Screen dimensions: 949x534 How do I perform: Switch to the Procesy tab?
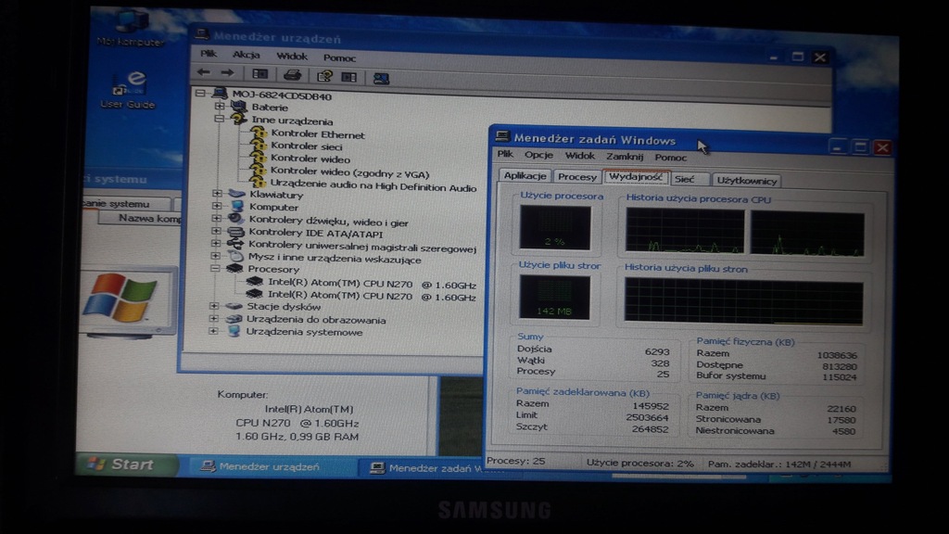point(576,177)
